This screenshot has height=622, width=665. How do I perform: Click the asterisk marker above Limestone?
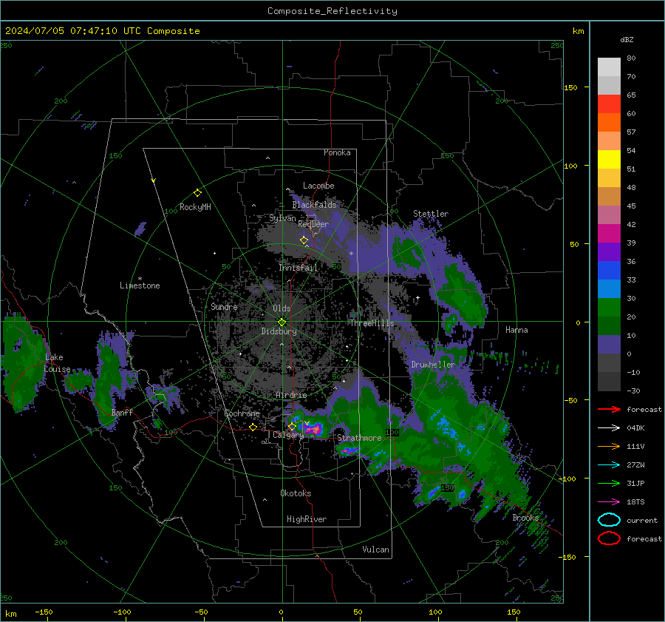(x=140, y=279)
